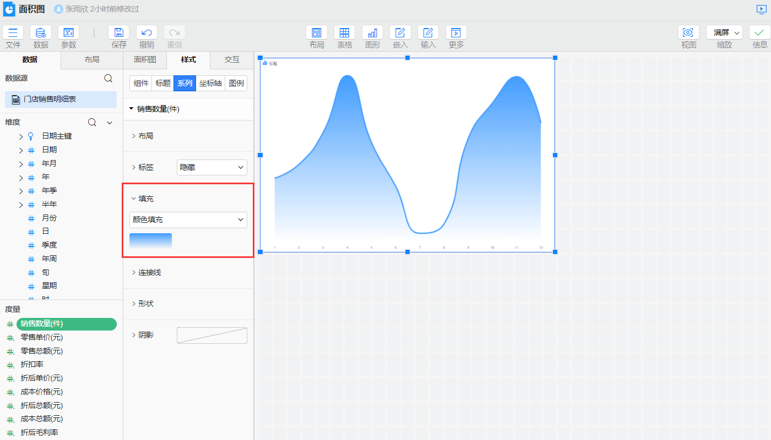Switch to the 交互 tab
Viewport: 771px width, 440px height.
click(x=232, y=60)
